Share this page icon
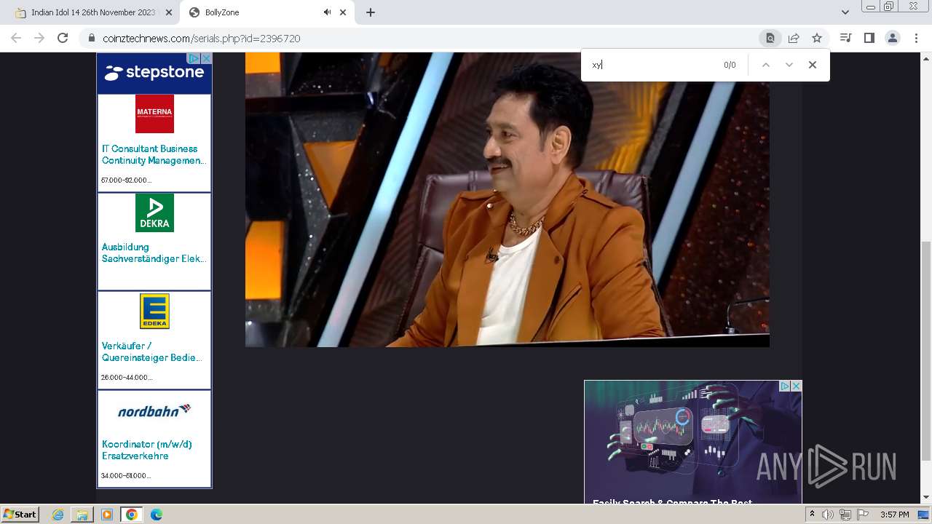Viewport: 932px width, 524px height. (794, 38)
